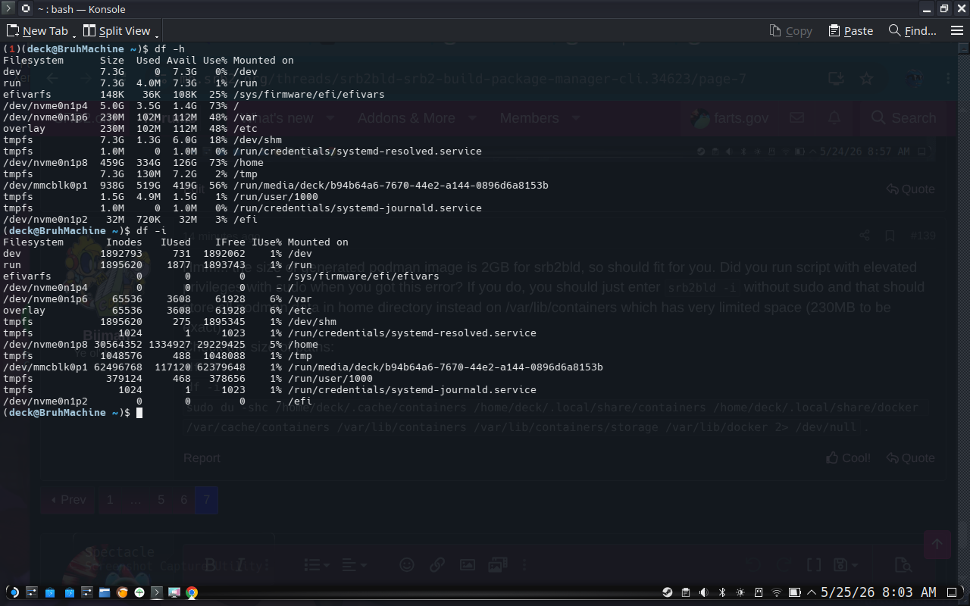Launch Dolphin file manager from the taskbar

(105, 592)
